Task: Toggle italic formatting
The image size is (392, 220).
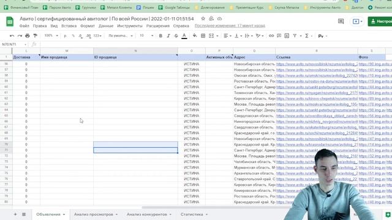Action: [168, 36]
